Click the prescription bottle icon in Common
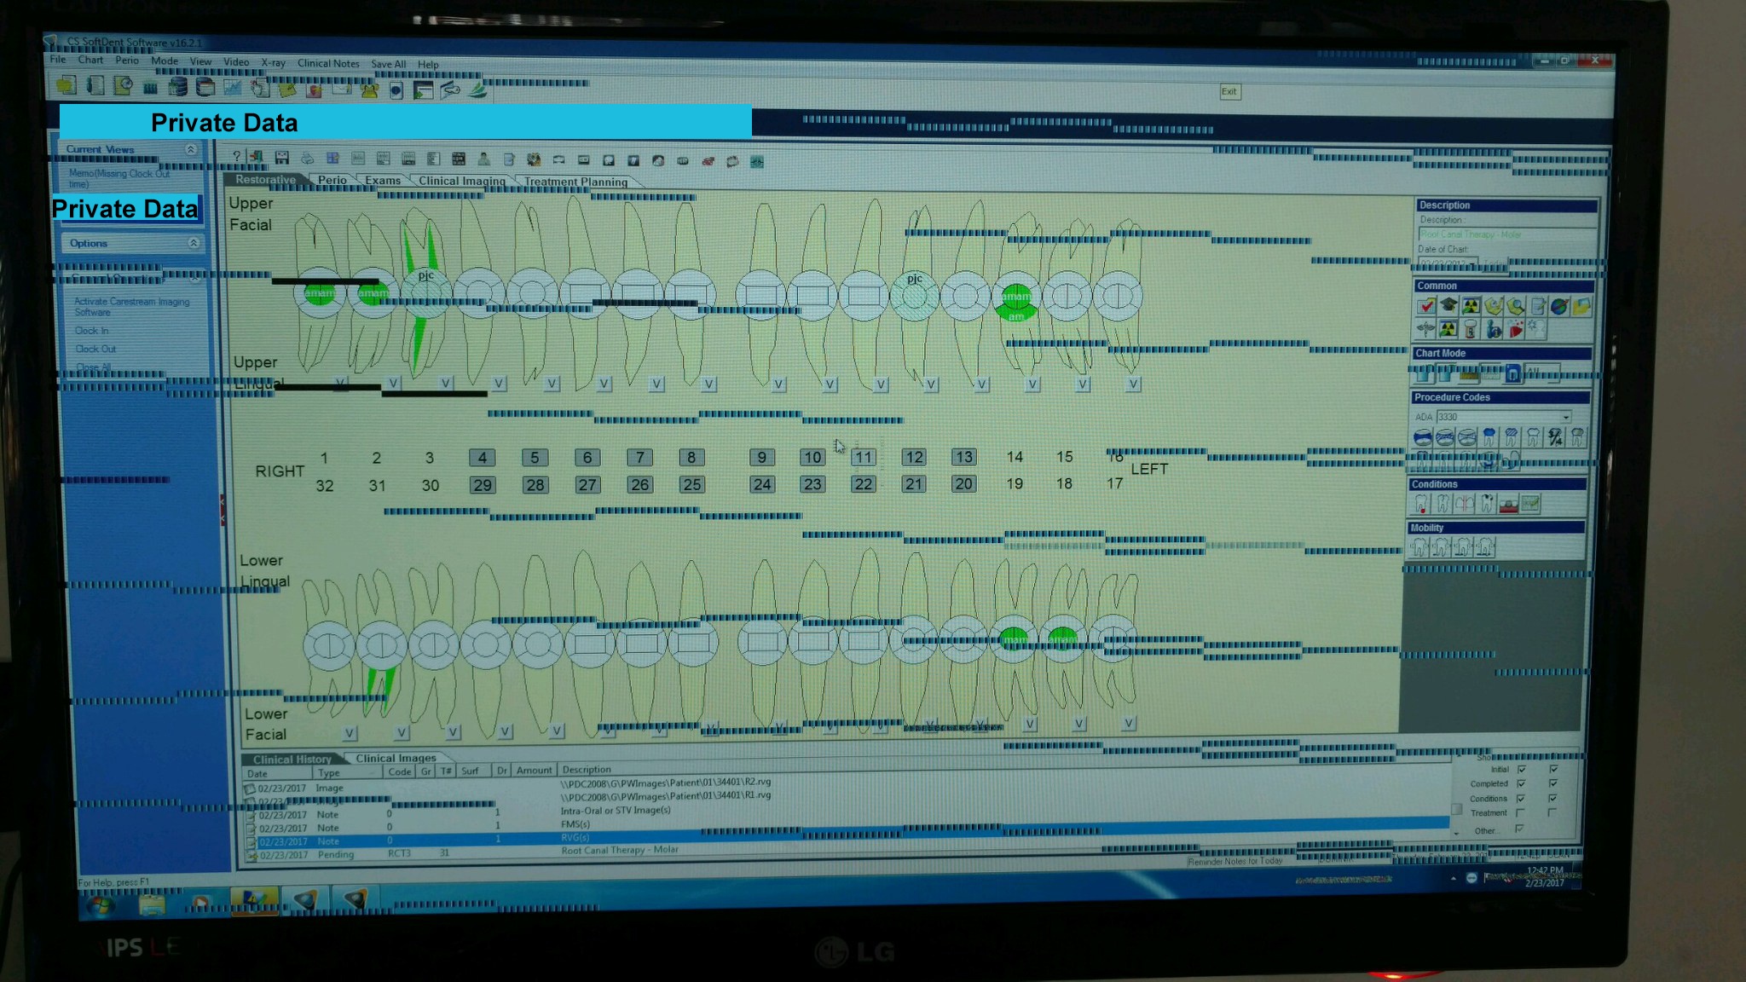The image size is (1746, 982). click(1471, 329)
